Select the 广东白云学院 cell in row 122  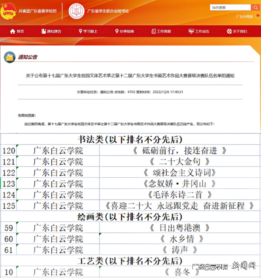58,173
